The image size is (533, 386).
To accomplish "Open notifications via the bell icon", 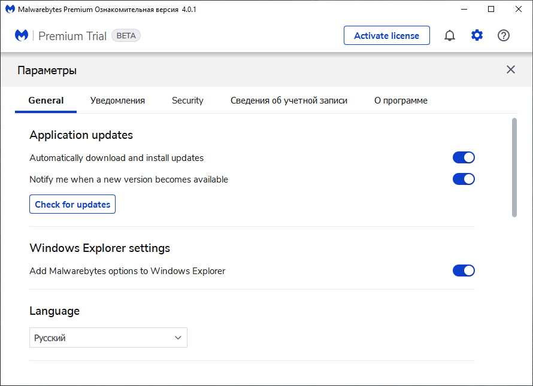I will tap(450, 35).
